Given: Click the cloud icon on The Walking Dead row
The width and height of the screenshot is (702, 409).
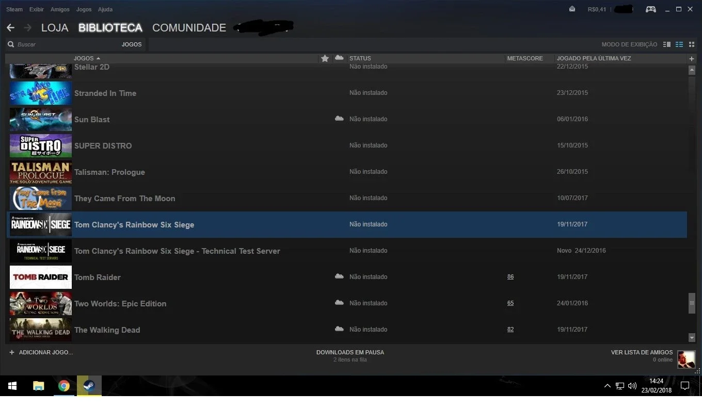Looking at the screenshot, I should 339,329.
